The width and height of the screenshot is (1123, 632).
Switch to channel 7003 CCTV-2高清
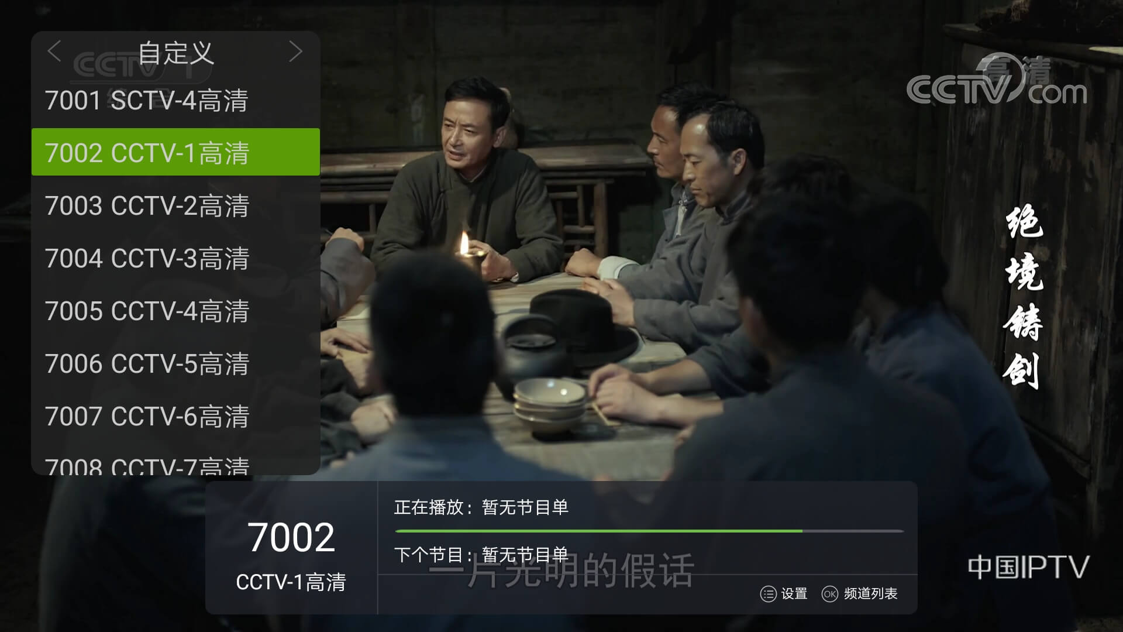point(175,206)
